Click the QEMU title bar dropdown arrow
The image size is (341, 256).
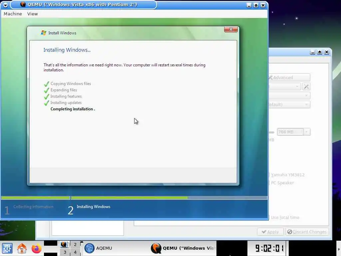pyautogui.click(x=5, y=5)
